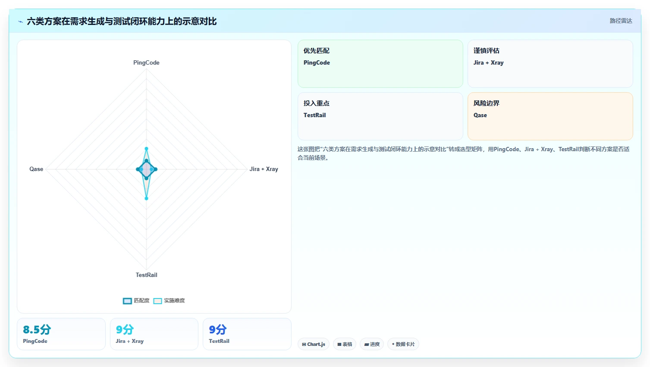Click the 路径雷达 label in the header
Screen dimensions: 650x367
[621, 21]
